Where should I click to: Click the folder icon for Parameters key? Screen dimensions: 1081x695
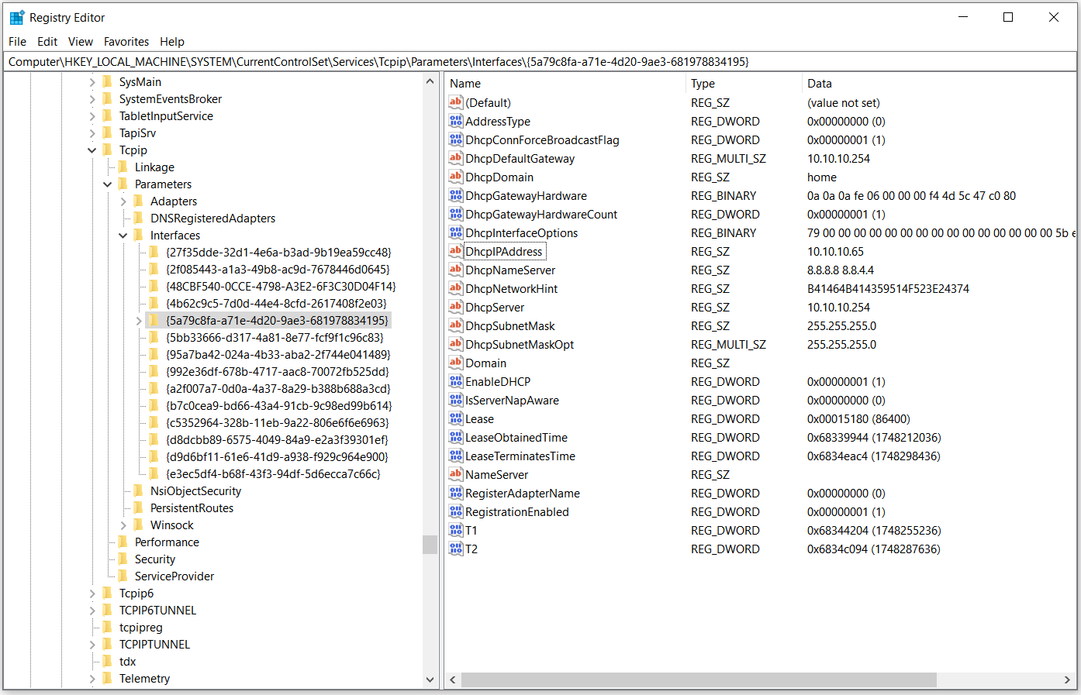pyautogui.click(x=123, y=184)
